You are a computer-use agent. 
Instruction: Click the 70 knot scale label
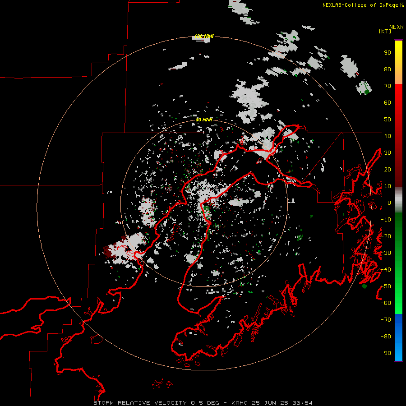click(388, 86)
